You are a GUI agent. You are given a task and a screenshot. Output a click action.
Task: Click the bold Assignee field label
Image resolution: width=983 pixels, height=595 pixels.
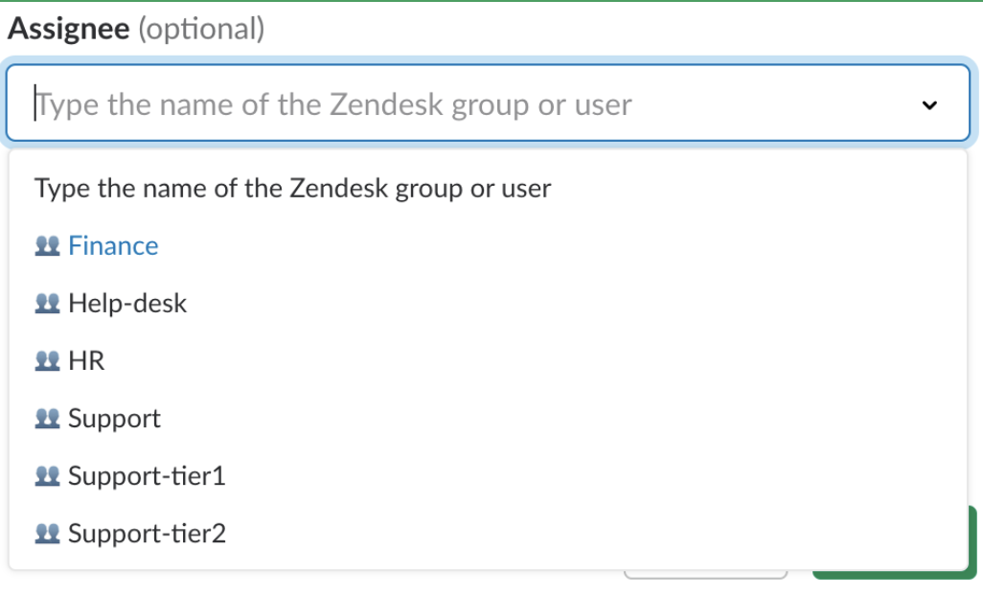click(x=68, y=29)
